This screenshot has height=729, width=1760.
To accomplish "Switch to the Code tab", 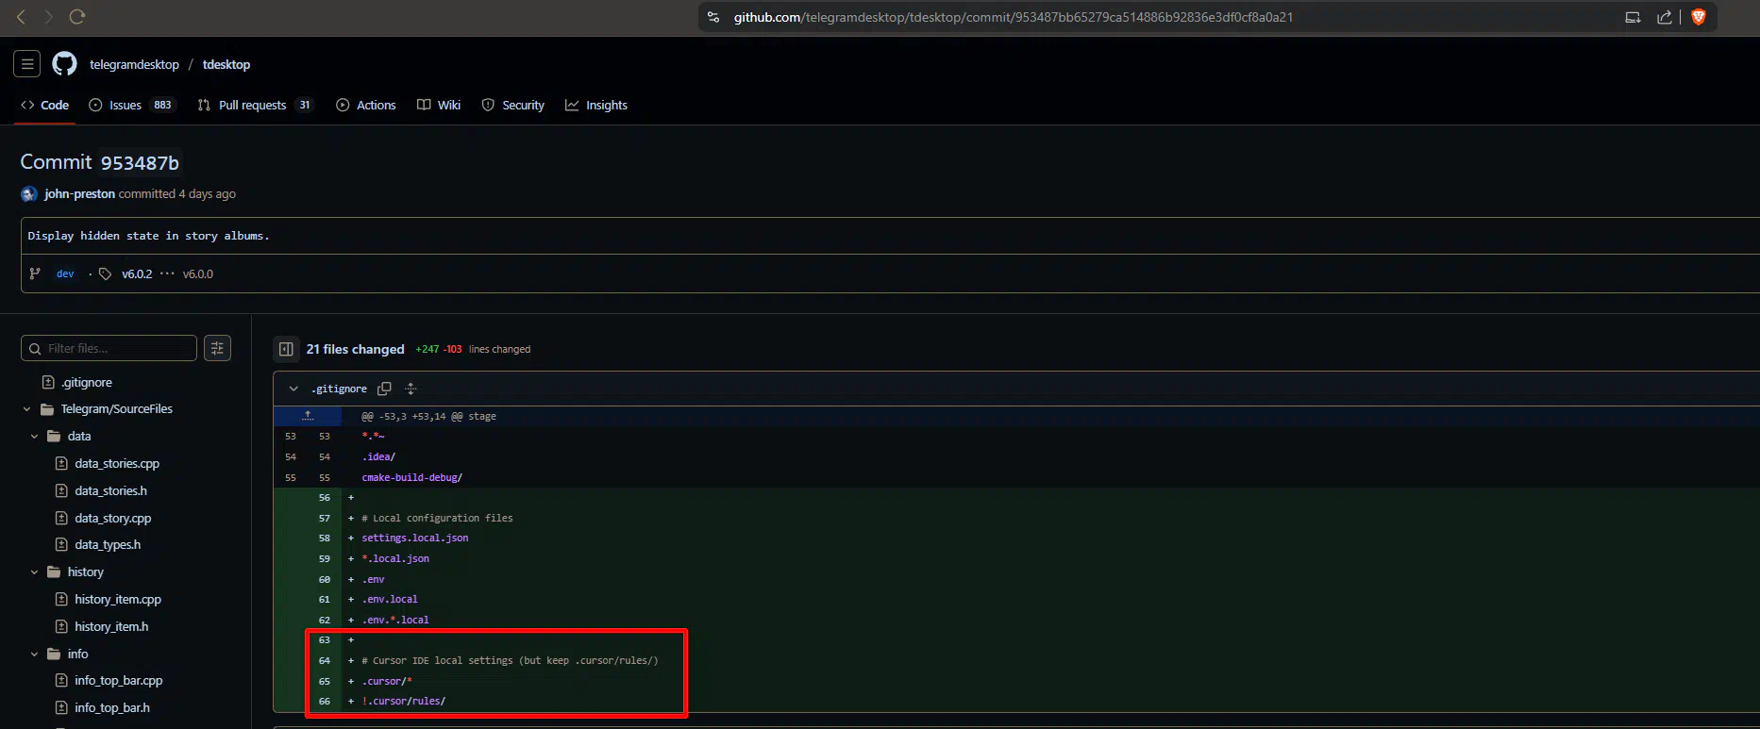I will [x=44, y=105].
